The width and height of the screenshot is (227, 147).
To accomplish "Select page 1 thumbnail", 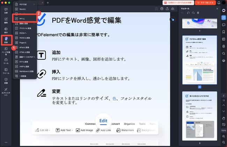I will pos(200,23).
